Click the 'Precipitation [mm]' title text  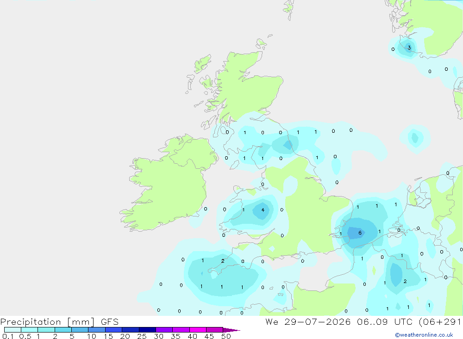[x=48, y=322]
